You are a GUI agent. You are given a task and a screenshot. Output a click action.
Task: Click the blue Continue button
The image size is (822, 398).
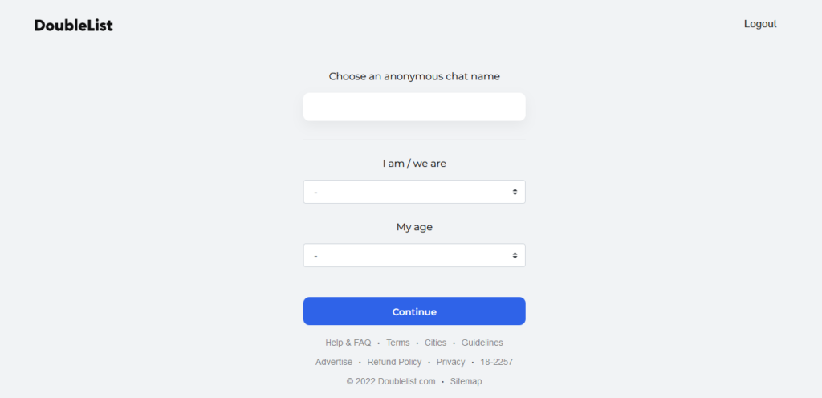click(x=414, y=311)
